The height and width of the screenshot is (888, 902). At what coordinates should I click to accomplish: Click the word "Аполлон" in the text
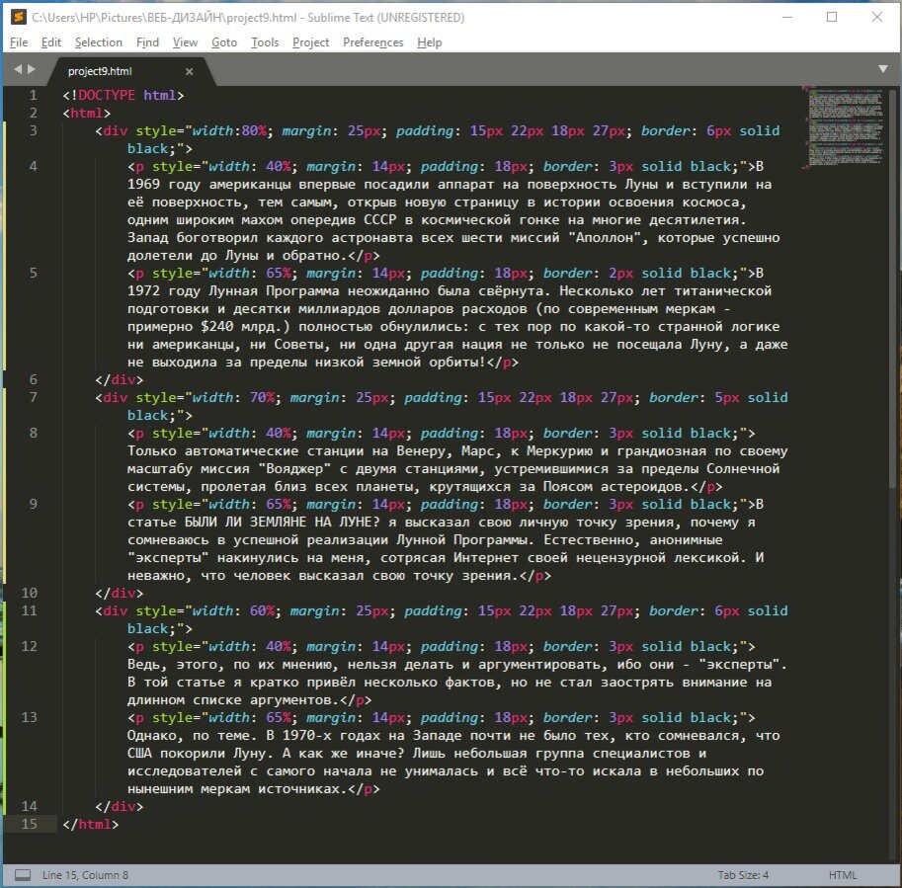point(605,237)
